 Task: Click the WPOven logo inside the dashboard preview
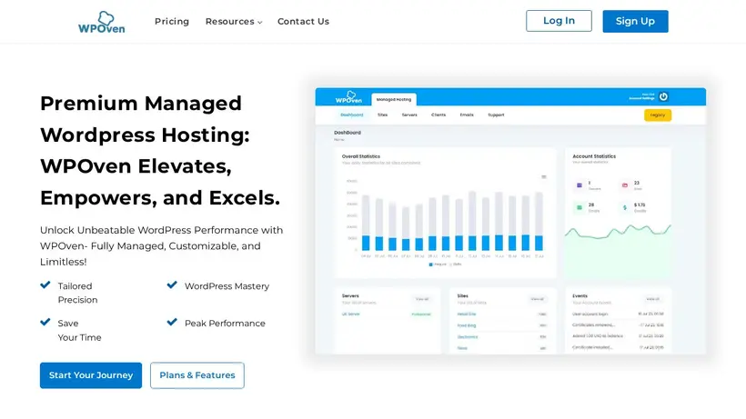348,97
